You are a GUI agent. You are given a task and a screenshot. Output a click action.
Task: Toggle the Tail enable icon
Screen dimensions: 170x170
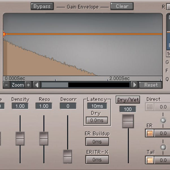(150, 160)
